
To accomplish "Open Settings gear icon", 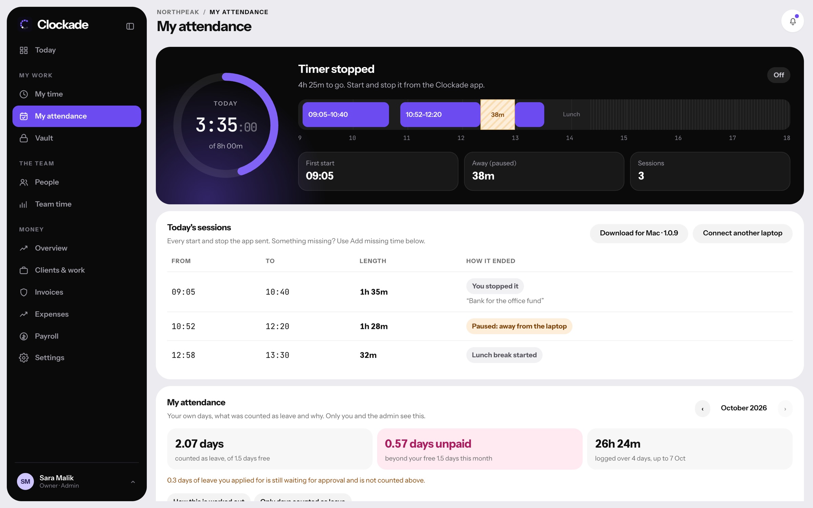I will click(x=24, y=358).
